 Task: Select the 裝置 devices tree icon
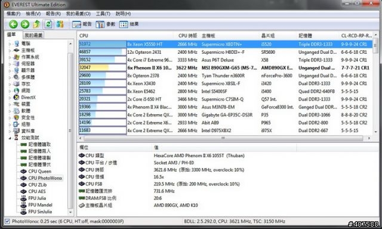click(x=17, y=104)
